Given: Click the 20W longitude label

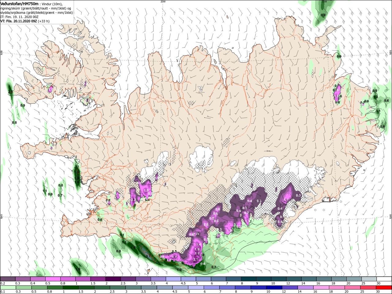Looking at the screenshot, I should tap(163, 2).
